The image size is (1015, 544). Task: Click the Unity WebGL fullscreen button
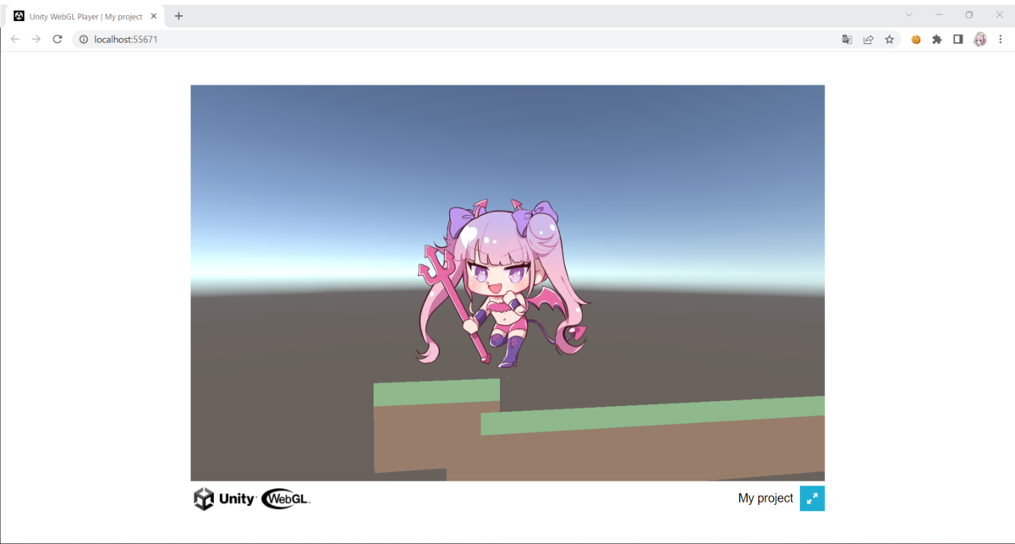pyautogui.click(x=812, y=498)
